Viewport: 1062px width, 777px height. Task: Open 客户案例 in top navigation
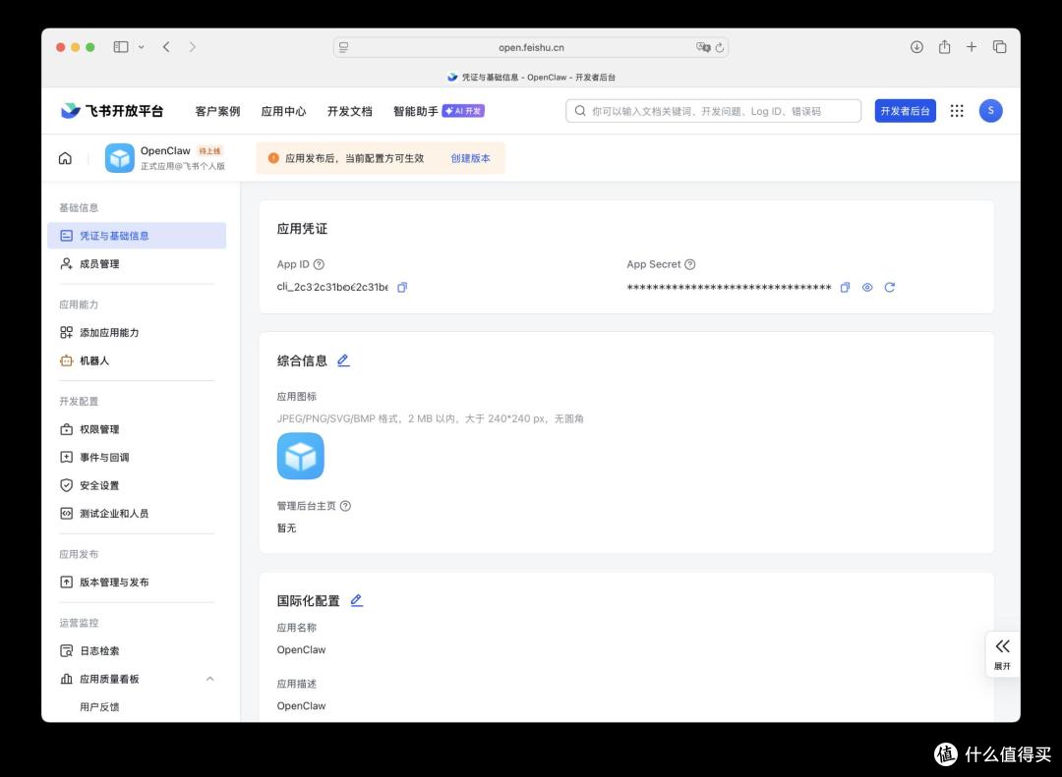pos(217,111)
